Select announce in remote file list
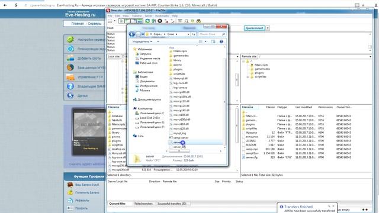This screenshot has height=213, width=379. click(252, 137)
